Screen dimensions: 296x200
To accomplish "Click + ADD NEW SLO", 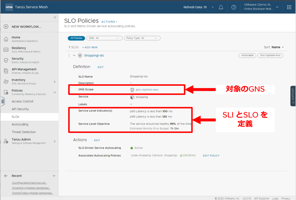I will (x=90, y=47).
